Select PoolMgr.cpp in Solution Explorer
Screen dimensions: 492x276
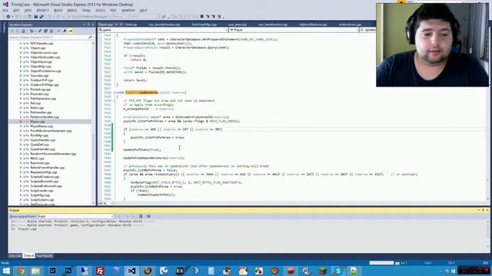point(39,136)
